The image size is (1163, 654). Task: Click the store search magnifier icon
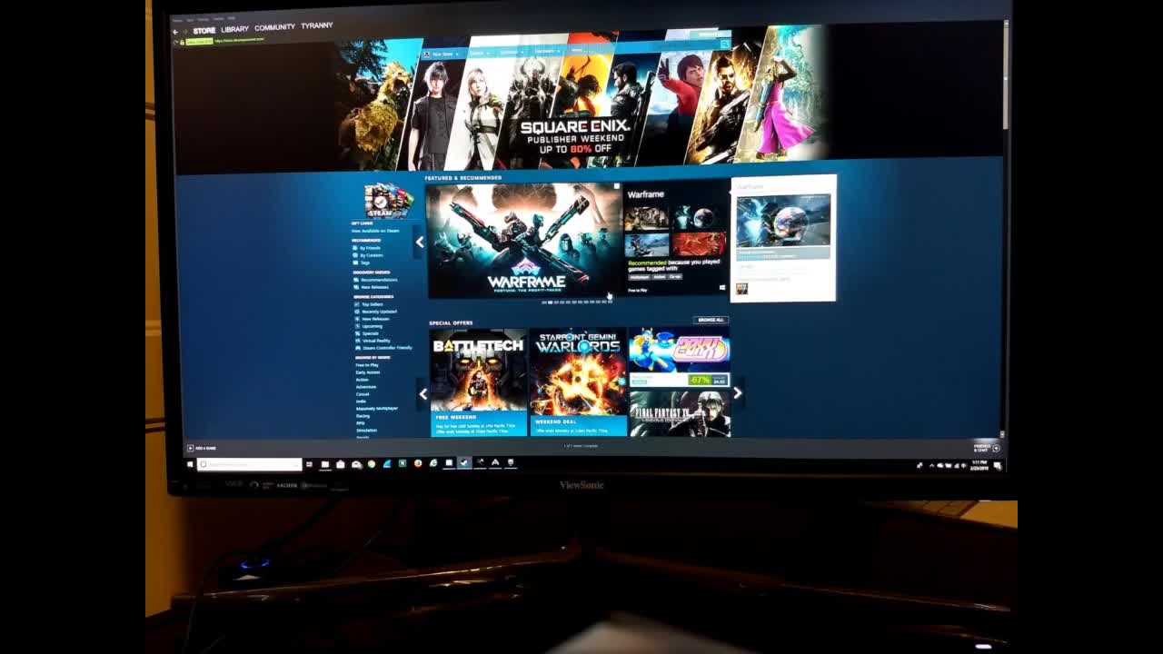pos(724,44)
